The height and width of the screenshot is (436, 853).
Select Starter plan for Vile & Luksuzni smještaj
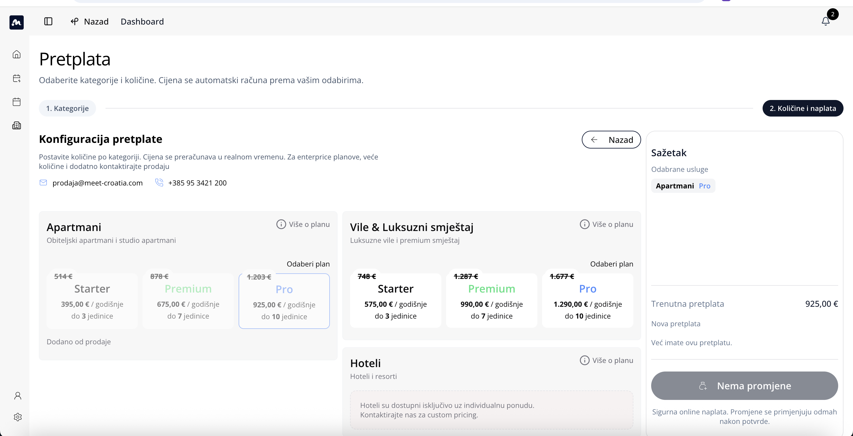(395, 301)
